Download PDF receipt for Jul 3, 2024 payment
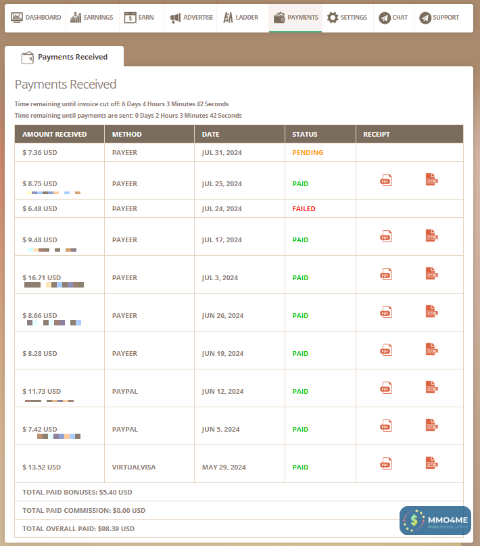The height and width of the screenshot is (546, 480). pyautogui.click(x=386, y=274)
